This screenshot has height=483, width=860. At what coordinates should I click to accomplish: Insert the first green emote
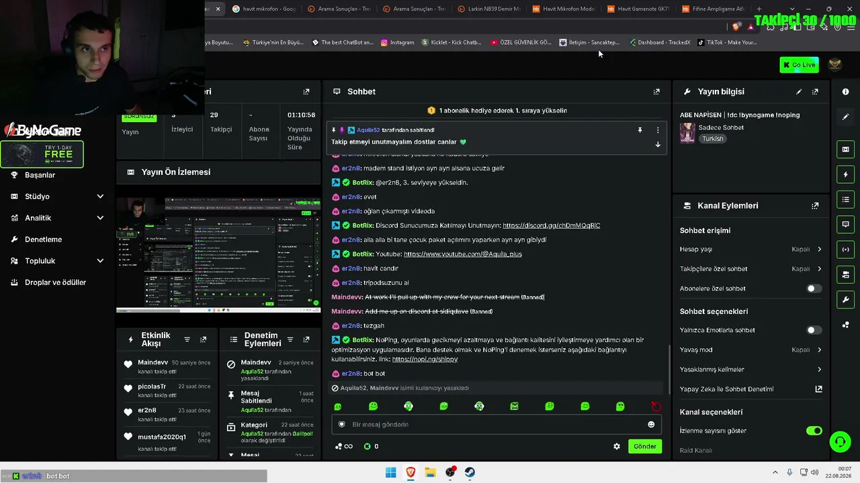click(338, 407)
